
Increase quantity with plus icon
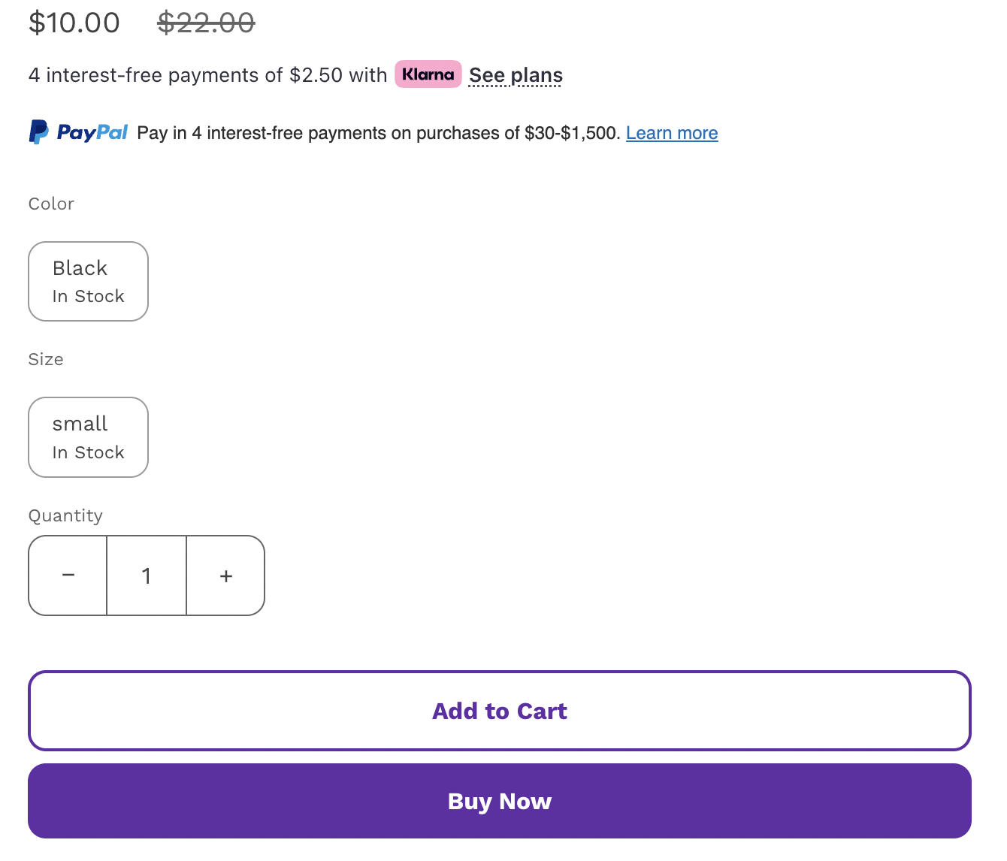tap(226, 576)
